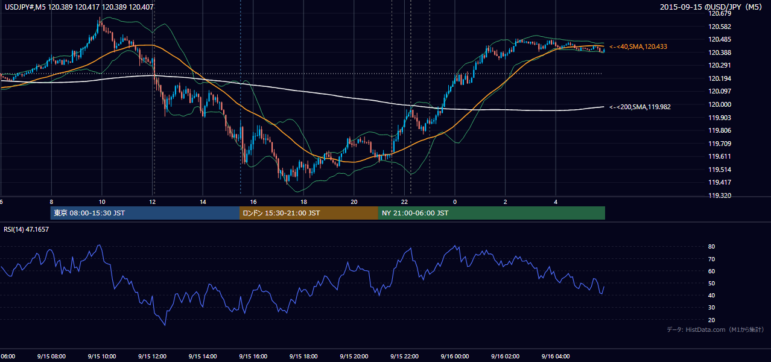The height and width of the screenshot is (362, 771).
Task: Click the 9/15 08:00 date label
Action: click(51, 356)
